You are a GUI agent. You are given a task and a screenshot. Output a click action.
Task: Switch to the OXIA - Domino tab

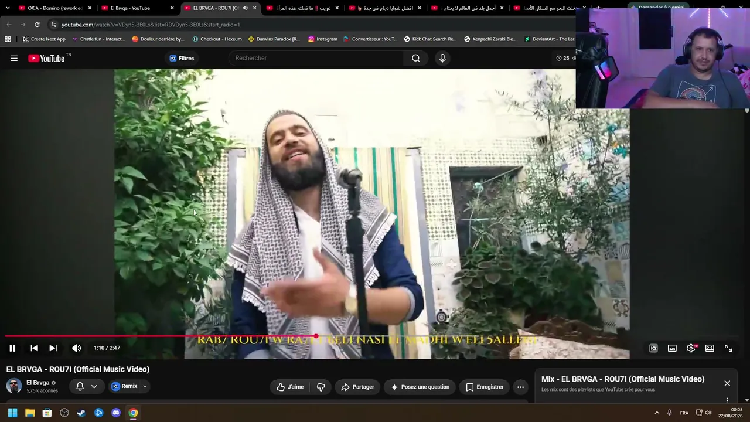click(x=55, y=8)
